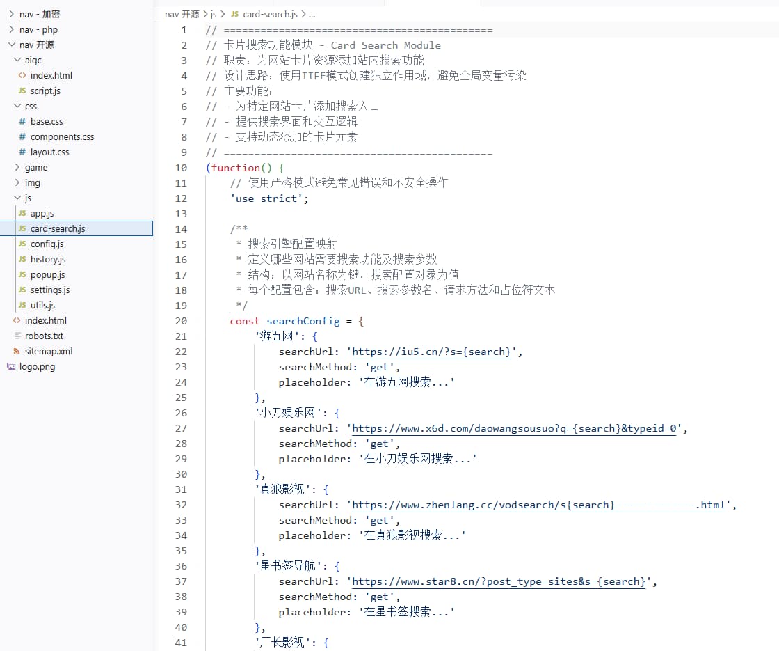Click the JS icon next to card-search.js in tree
This screenshot has height=651, width=779.
pos(22,228)
